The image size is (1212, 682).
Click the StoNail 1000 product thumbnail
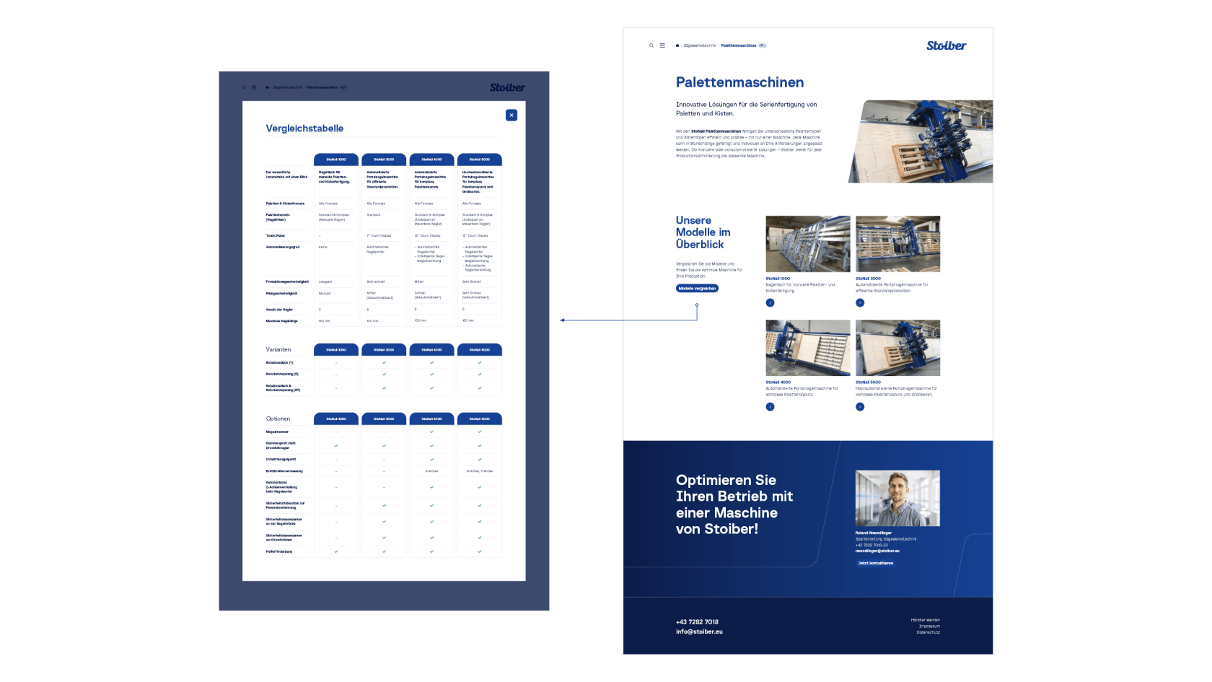tap(808, 244)
